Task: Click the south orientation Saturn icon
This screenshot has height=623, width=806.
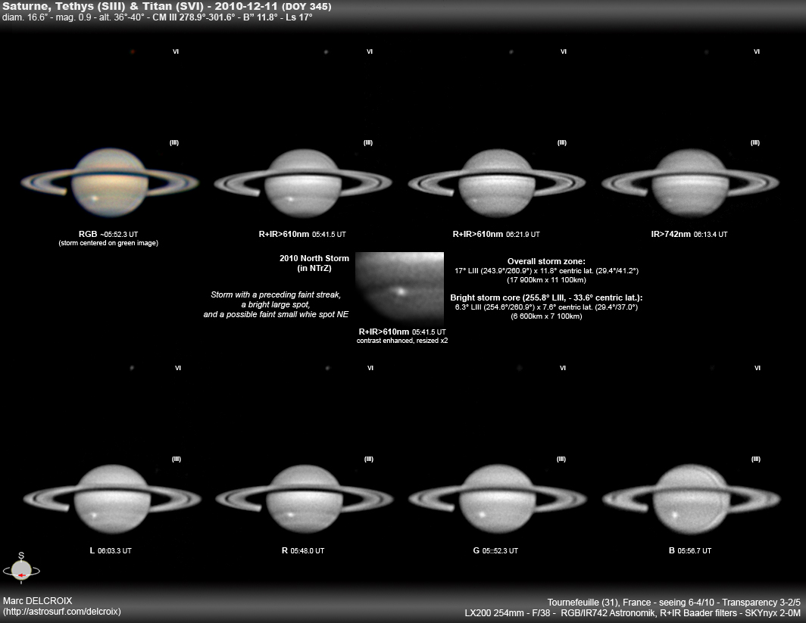Action: 21,568
